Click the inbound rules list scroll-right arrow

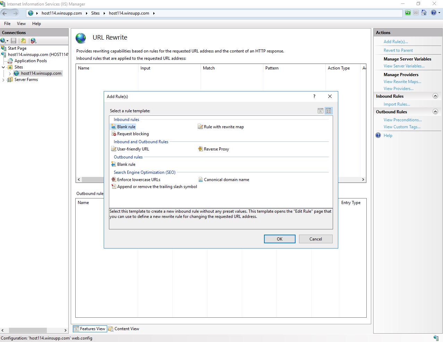[363, 180]
